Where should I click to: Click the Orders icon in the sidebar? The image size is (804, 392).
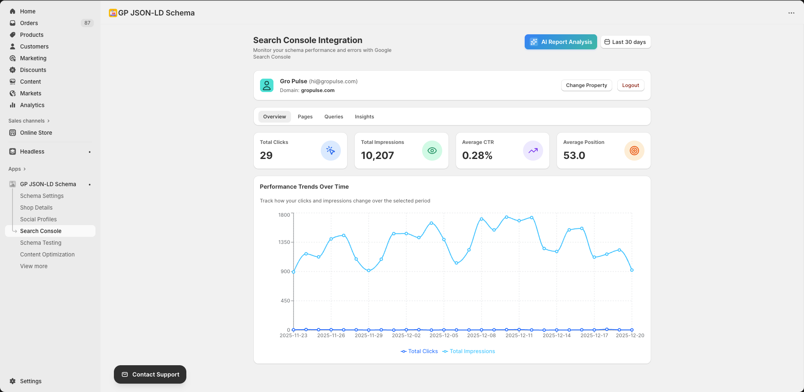[x=13, y=23]
